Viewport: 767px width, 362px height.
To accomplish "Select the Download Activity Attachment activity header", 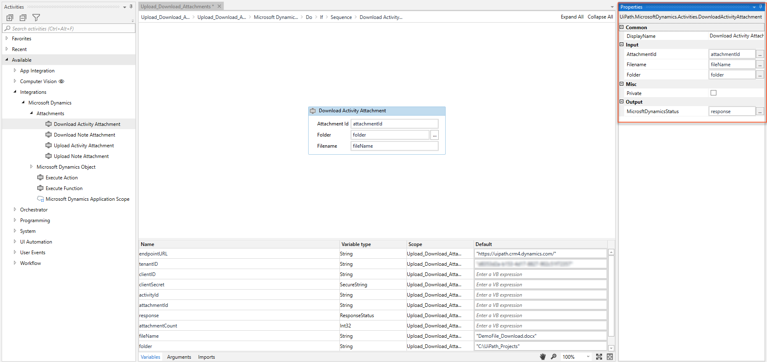I will (377, 111).
